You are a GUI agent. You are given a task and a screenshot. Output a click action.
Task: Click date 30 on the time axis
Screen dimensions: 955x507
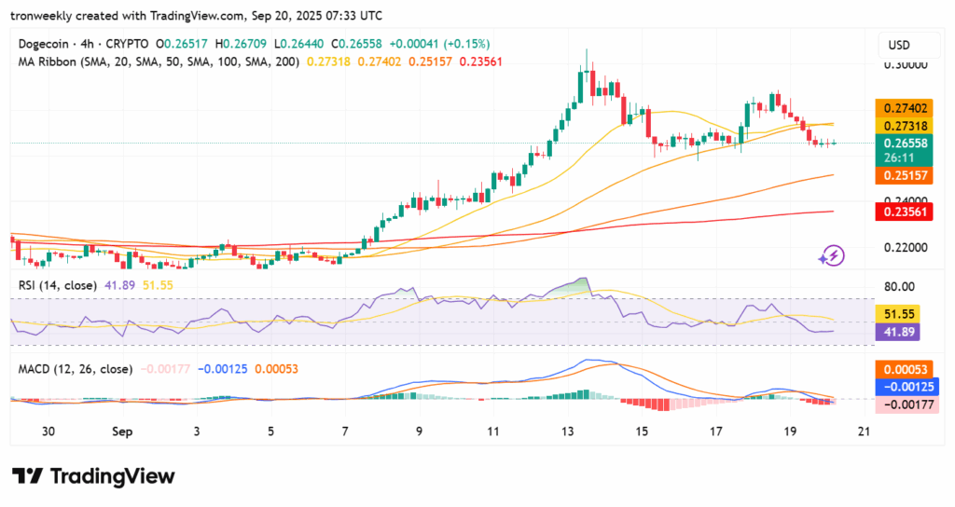48,432
